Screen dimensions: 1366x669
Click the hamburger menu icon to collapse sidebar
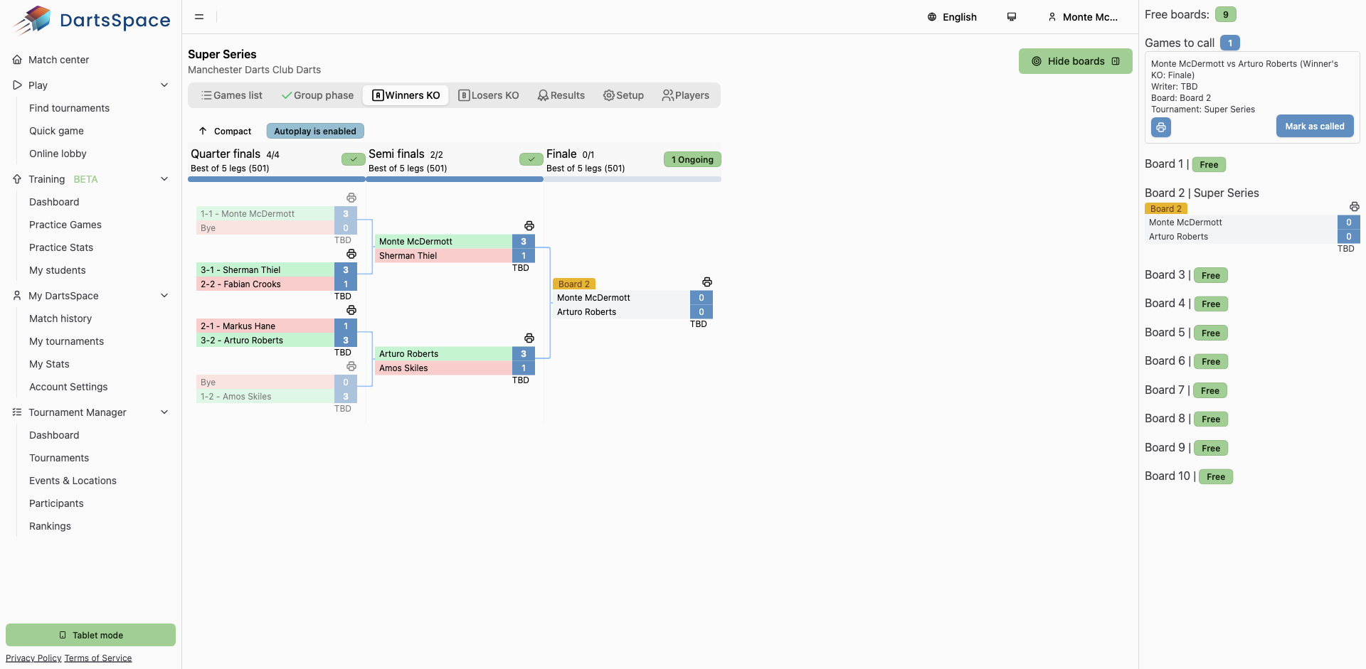pos(199,17)
